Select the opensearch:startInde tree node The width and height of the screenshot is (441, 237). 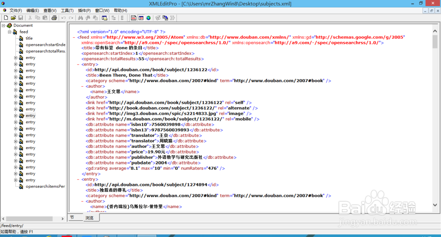[45, 44]
